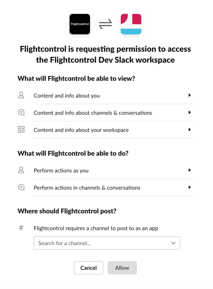213x289 pixels.
Task: Click the grid icon beside 'Content and info about your workspace'
Action: tap(21, 130)
